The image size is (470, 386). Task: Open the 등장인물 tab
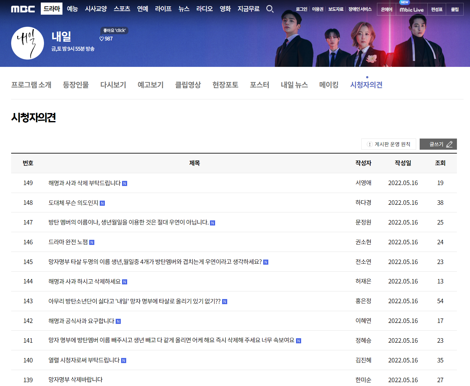[76, 85]
